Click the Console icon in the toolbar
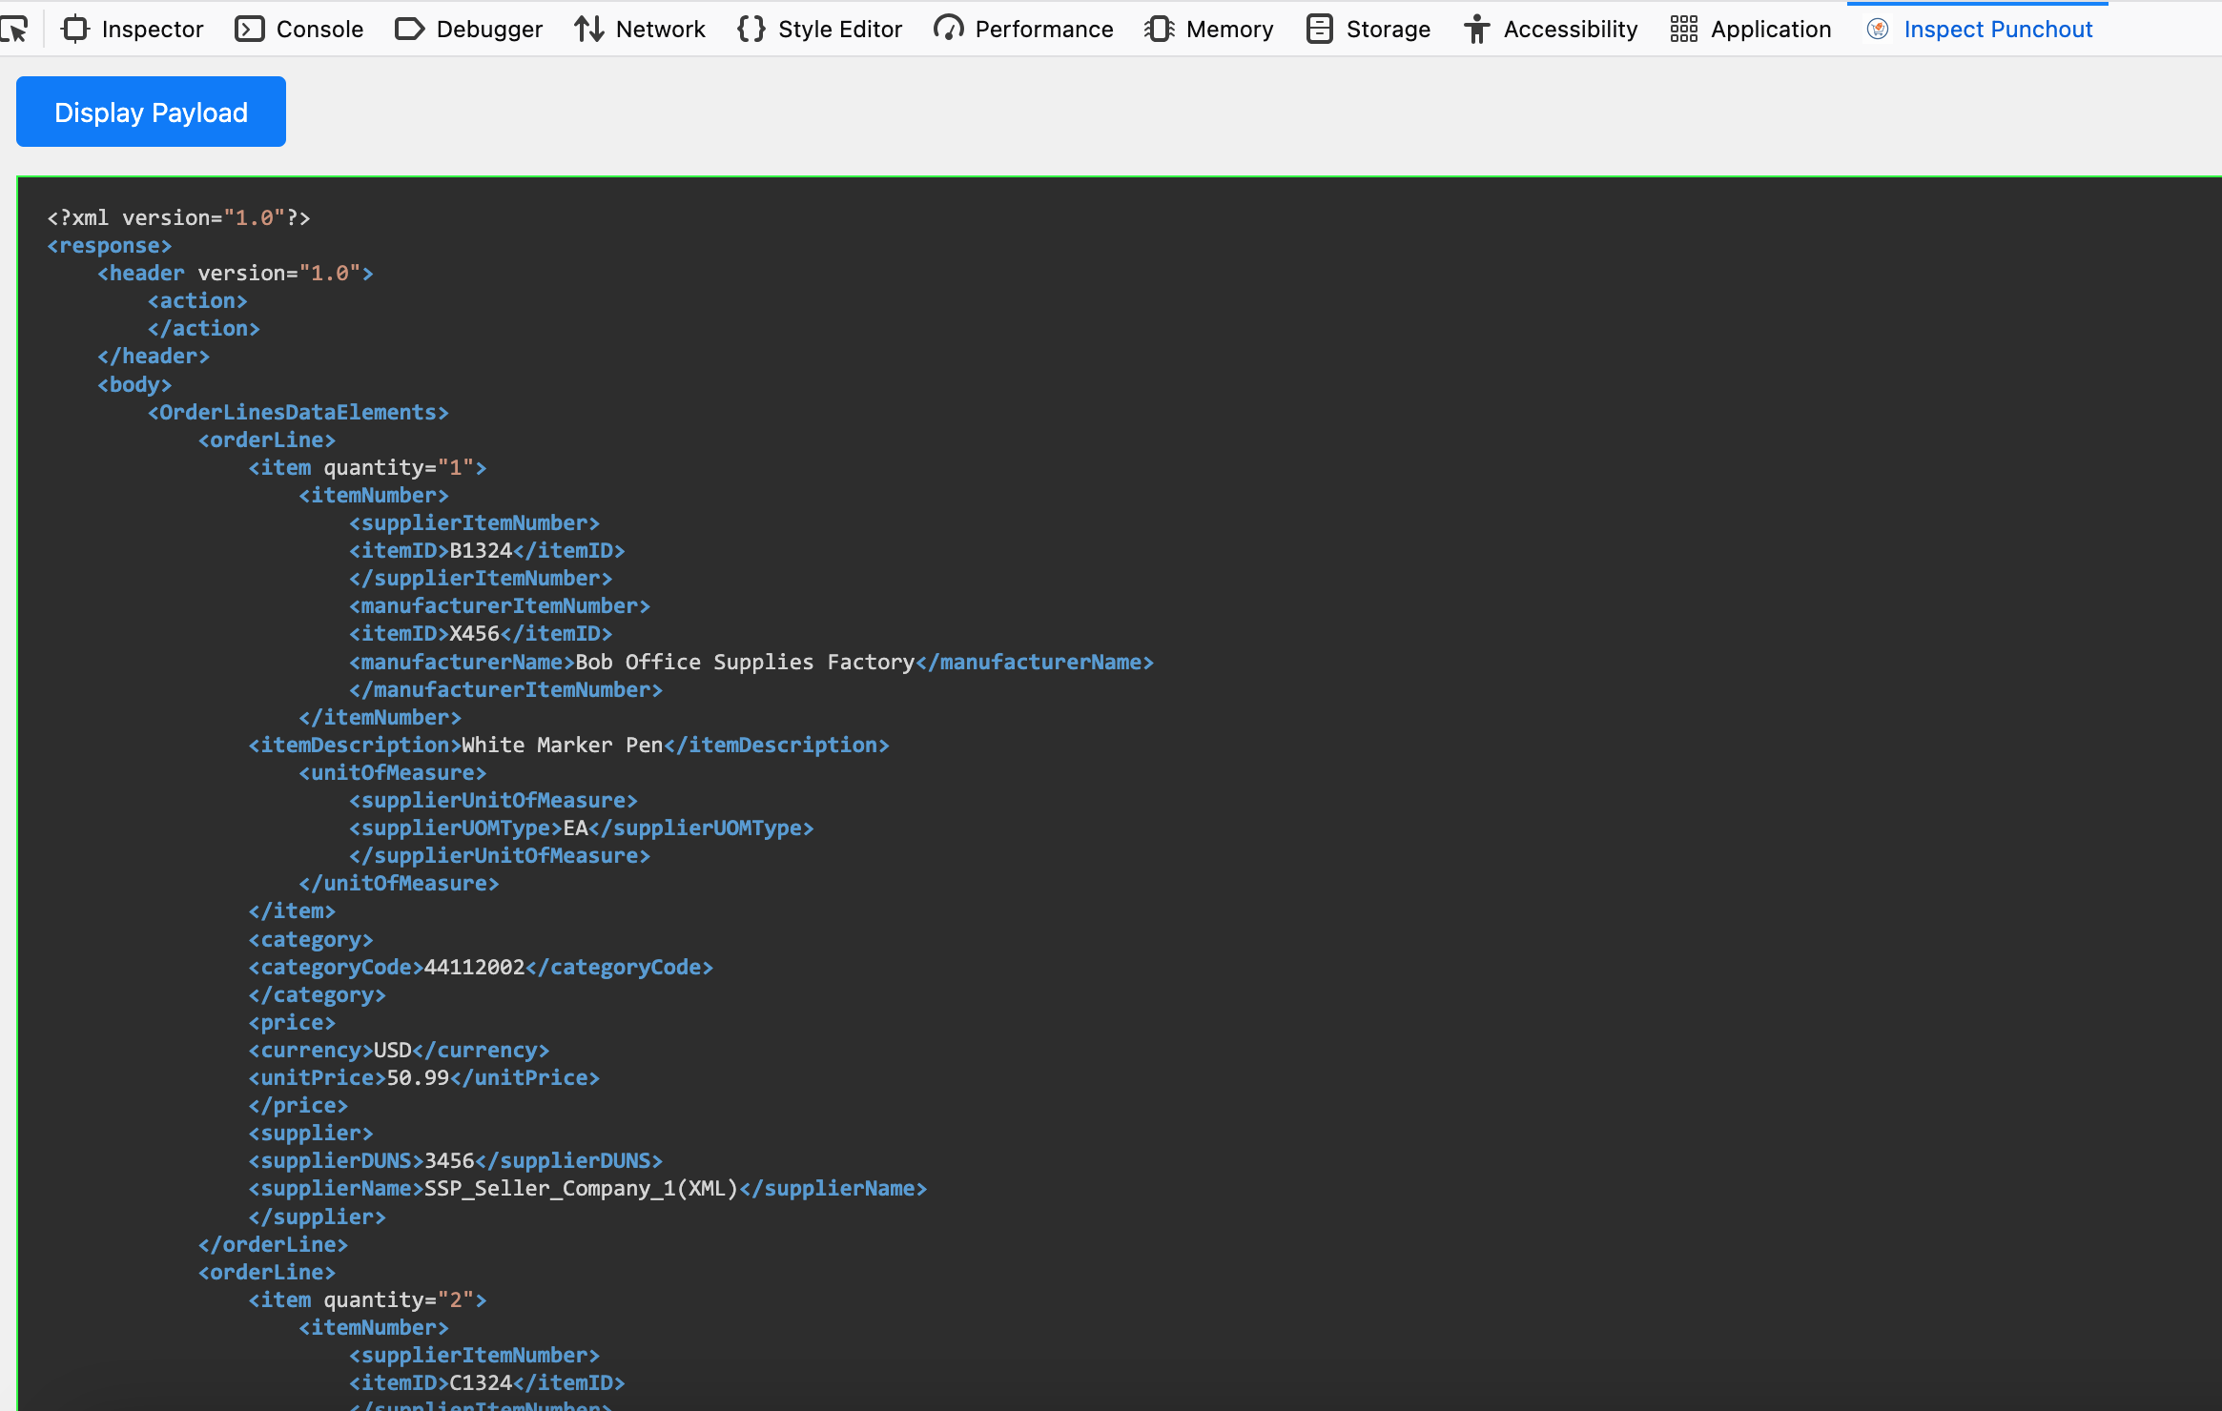The width and height of the screenshot is (2222, 1411). [x=249, y=30]
